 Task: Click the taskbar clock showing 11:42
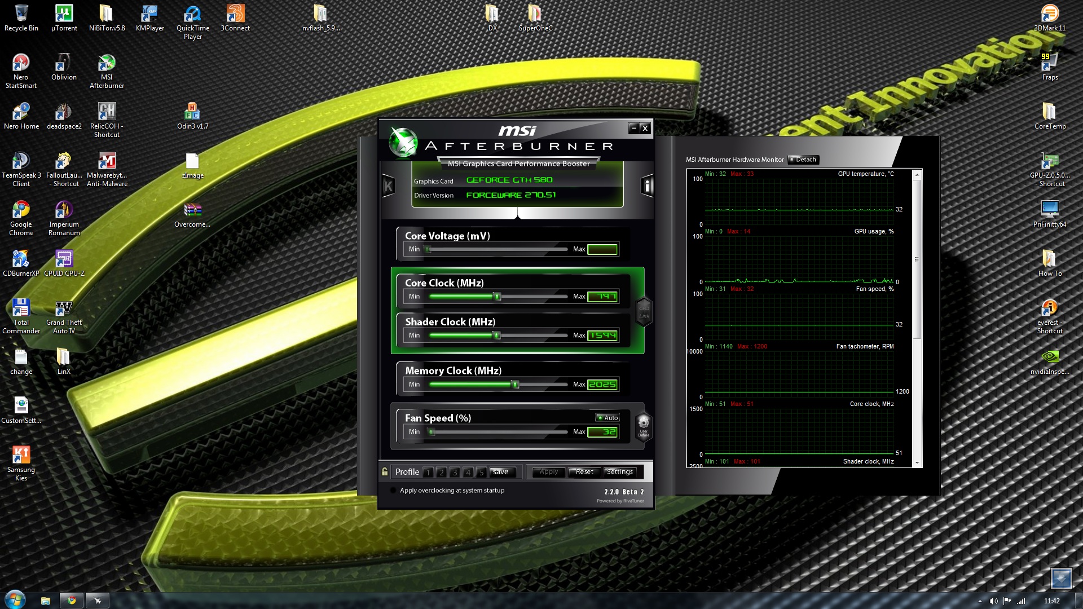coord(1051,601)
